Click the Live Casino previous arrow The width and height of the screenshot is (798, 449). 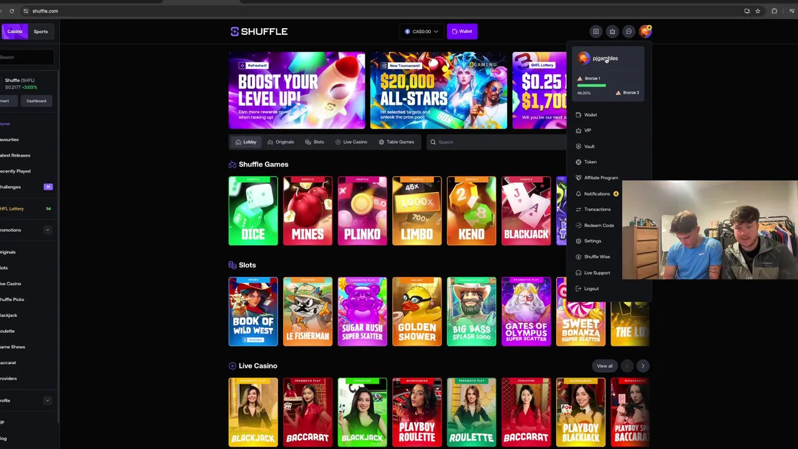pos(627,366)
